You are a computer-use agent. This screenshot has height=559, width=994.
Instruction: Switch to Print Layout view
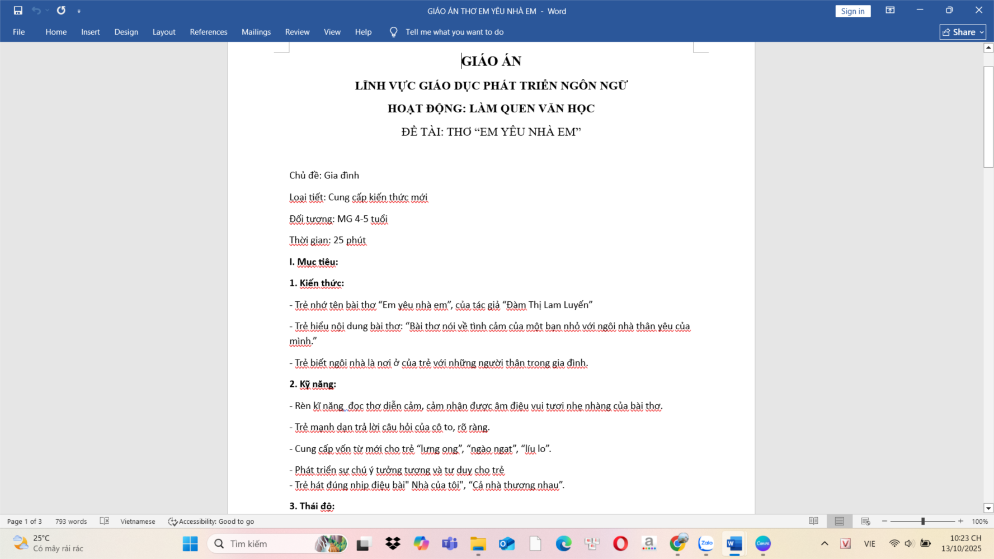tap(839, 521)
